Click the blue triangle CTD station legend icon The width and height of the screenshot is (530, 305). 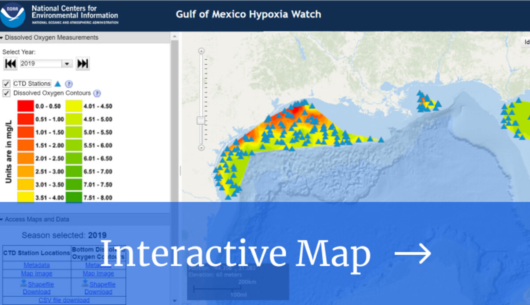[x=57, y=84]
